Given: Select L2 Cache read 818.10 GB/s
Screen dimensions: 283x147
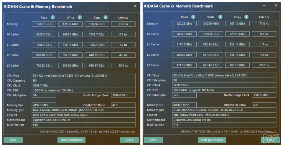Looking at the screenshot, I should click(x=44, y=55).
